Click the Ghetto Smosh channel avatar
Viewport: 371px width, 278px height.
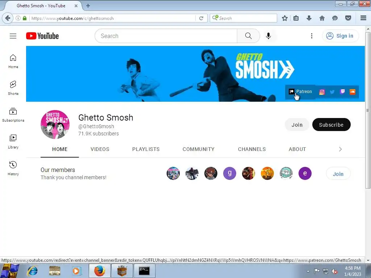tap(55, 125)
